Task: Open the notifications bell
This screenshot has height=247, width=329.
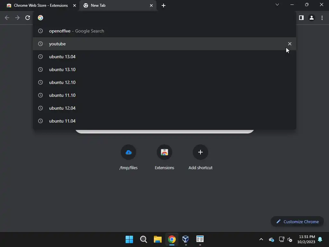Action: 320,239
